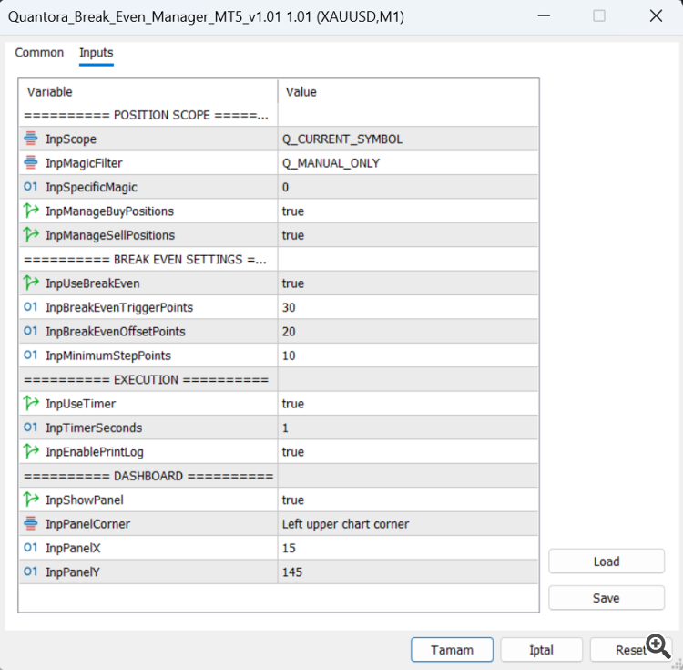This screenshot has width=683, height=670.
Task: Click the boolean icon beside InpUseTimer
Action: pyautogui.click(x=31, y=403)
